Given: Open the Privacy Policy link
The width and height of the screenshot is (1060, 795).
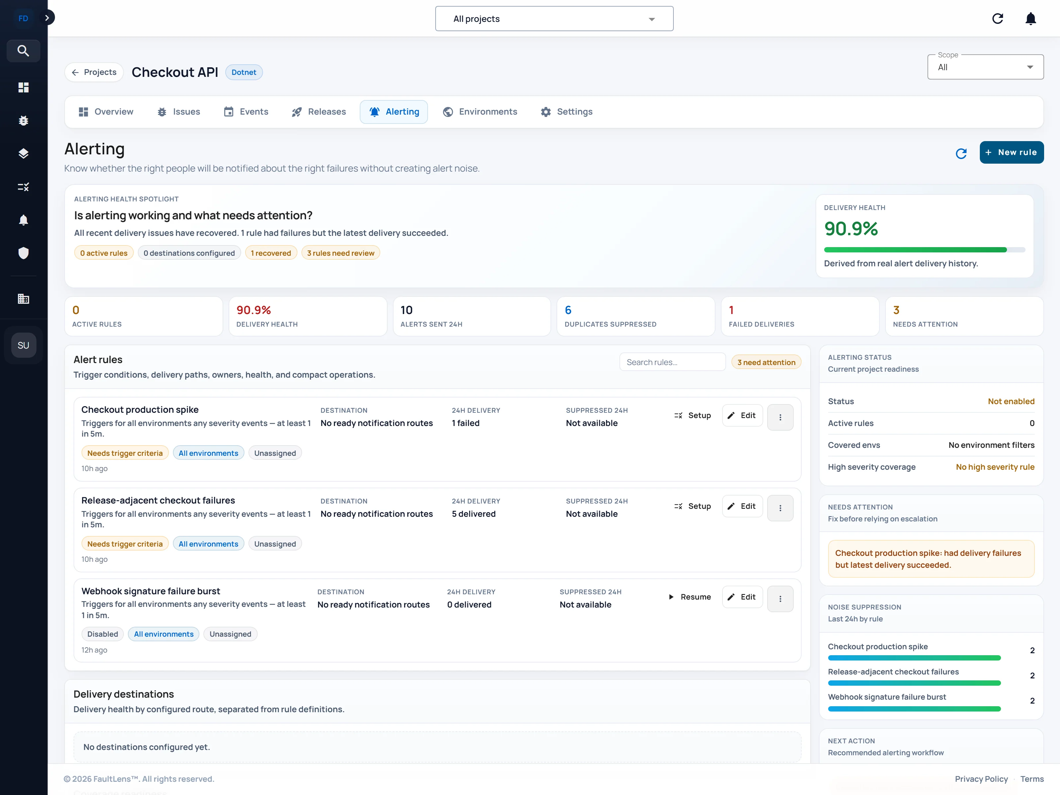Looking at the screenshot, I should click(981, 779).
